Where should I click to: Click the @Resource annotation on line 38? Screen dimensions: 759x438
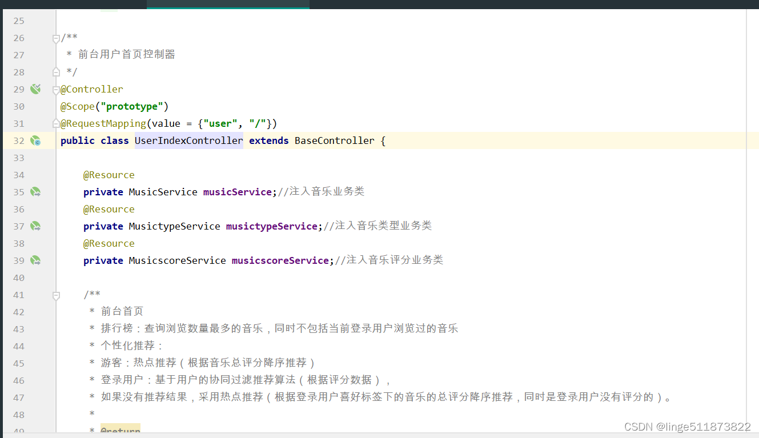(109, 243)
